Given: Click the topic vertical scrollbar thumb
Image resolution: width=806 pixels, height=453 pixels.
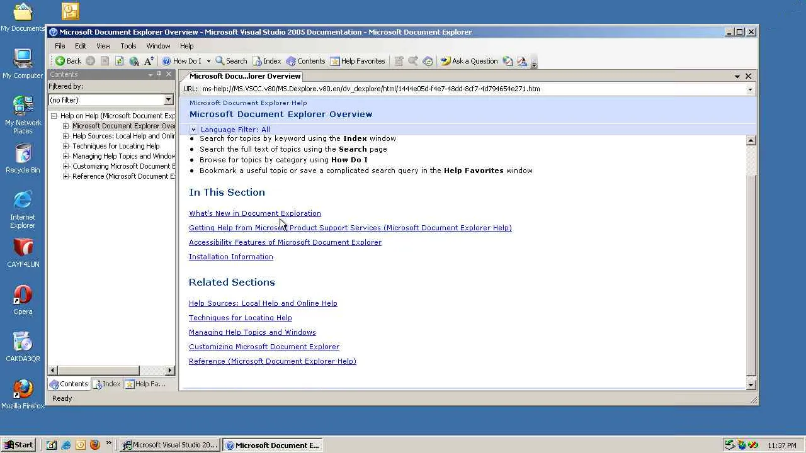Looking at the screenshot, I should [751, 276].
